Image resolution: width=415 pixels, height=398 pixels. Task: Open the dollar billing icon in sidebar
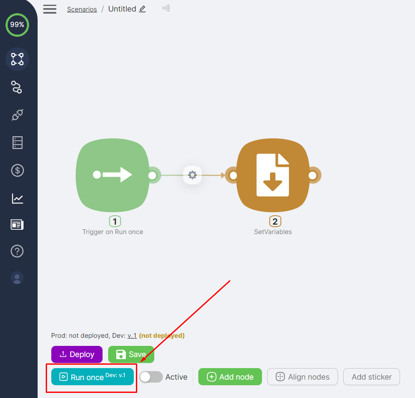pos(17,171)
